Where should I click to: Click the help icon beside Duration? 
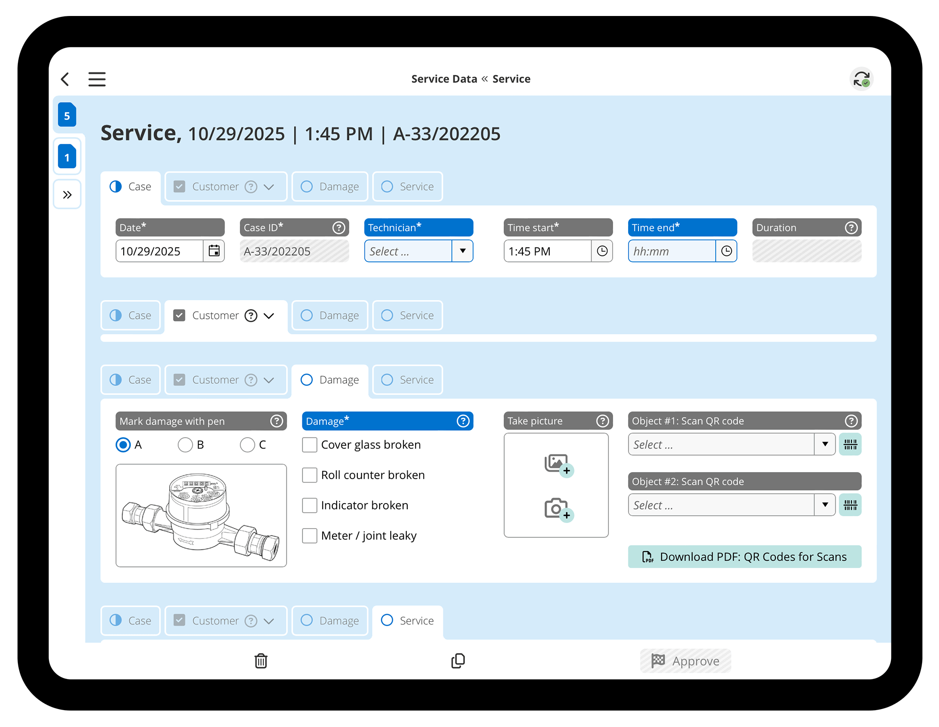(852, 228)
